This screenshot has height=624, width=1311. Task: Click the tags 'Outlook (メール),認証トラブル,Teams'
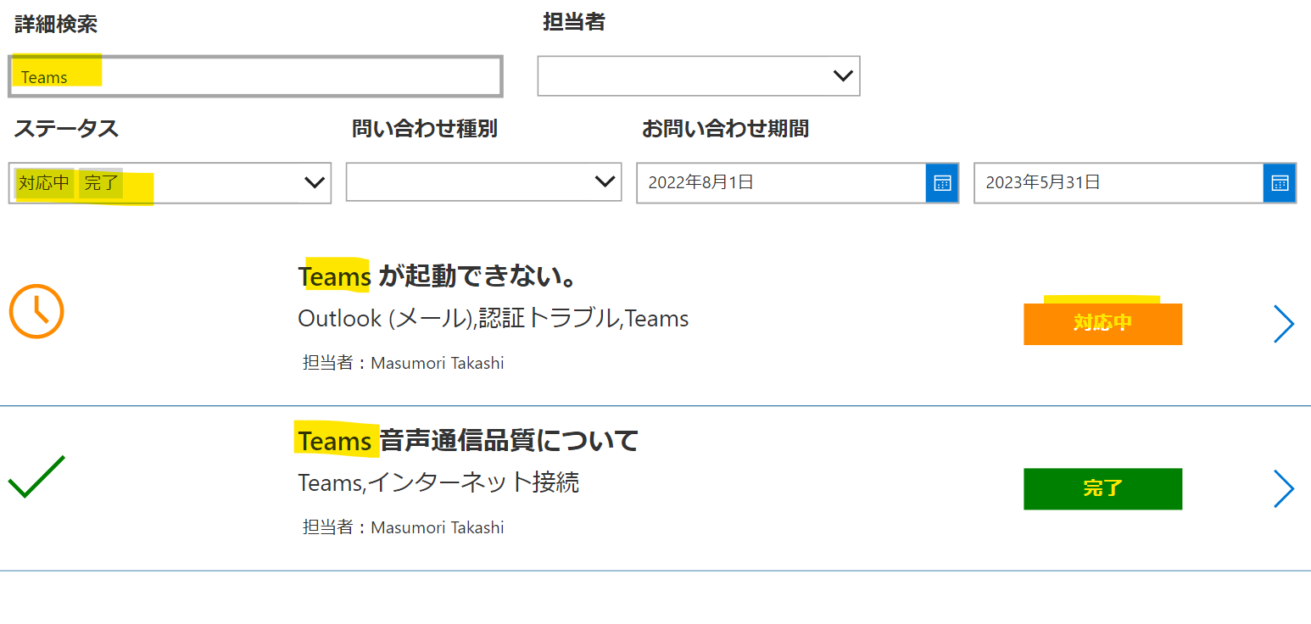click(x=494, y=319)
